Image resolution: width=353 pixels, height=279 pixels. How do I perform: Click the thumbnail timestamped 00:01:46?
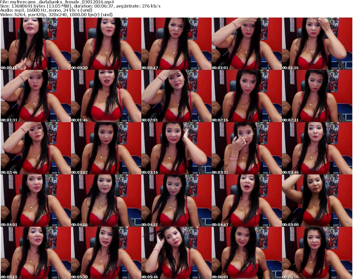pyautogui.click(x=106, y=96)
